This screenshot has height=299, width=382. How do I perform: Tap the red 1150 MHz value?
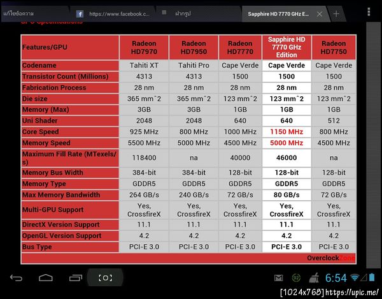286,132
